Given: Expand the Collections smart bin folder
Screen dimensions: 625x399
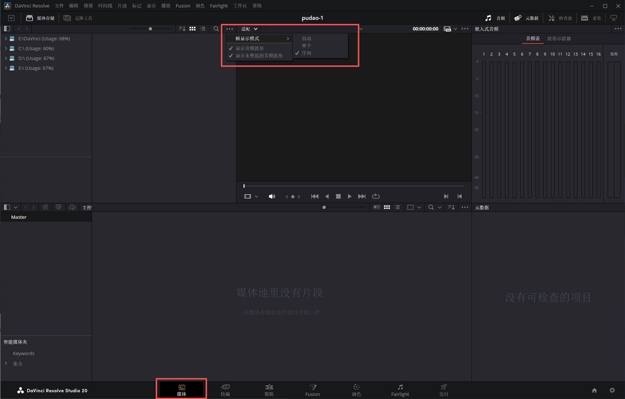Looking at the screenshot, I should click(x=6, y=364).
